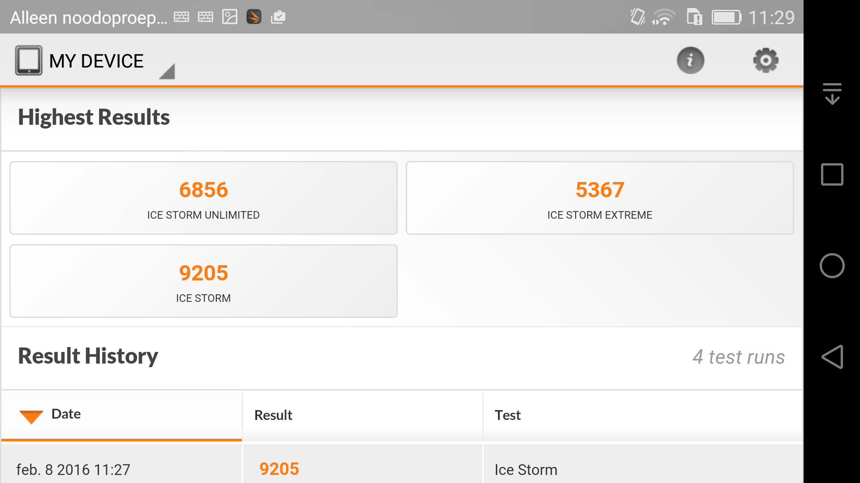
Task: Tap the second keyboard notification icon
Action: (x=206, y=17)
